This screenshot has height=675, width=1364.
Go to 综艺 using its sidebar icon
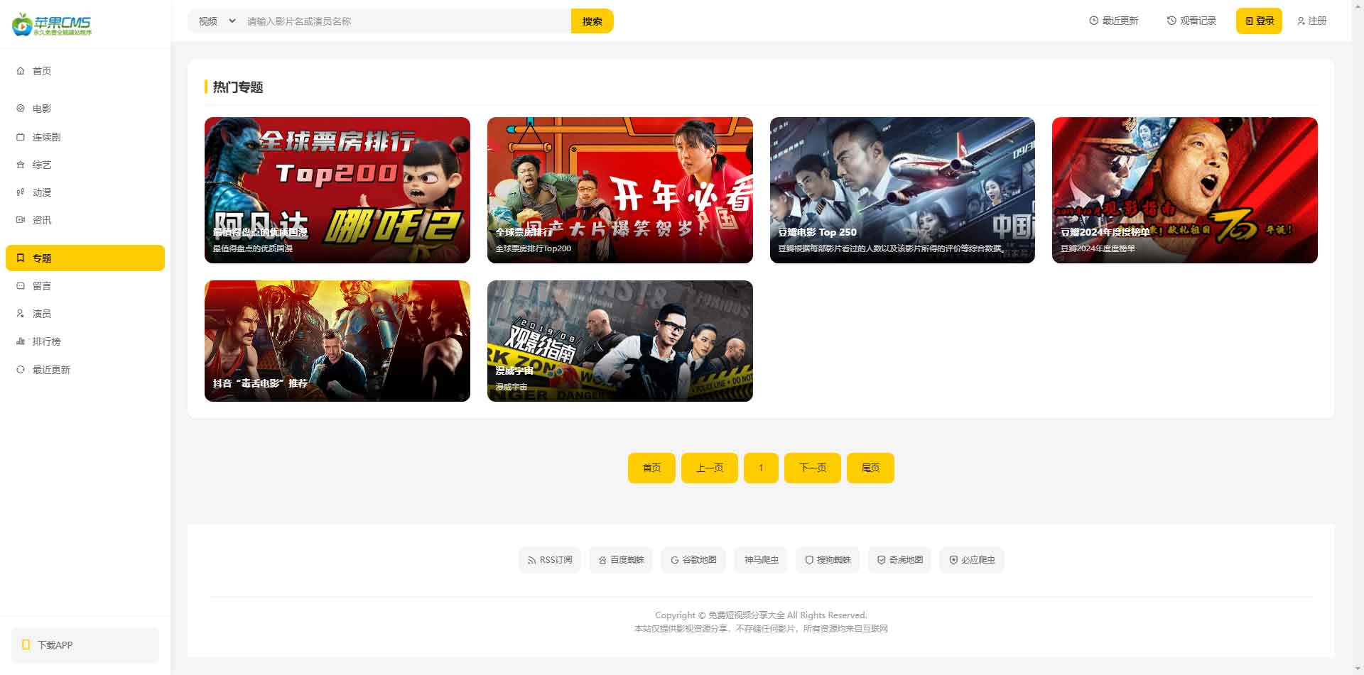21,165
